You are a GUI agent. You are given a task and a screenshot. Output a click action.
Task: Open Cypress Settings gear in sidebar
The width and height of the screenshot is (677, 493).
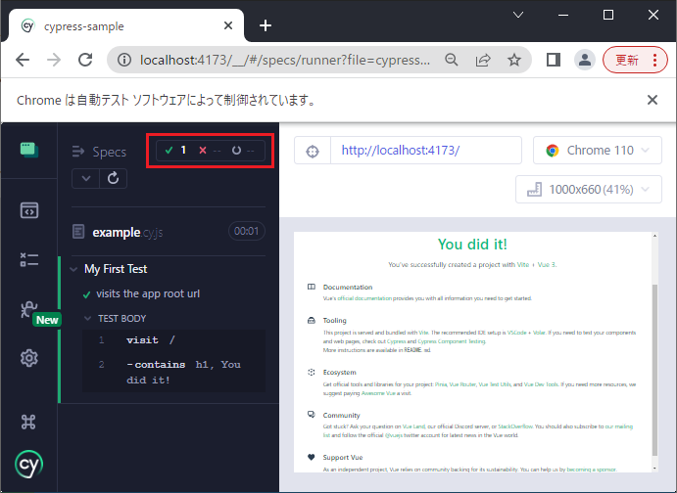pos(29,358)
